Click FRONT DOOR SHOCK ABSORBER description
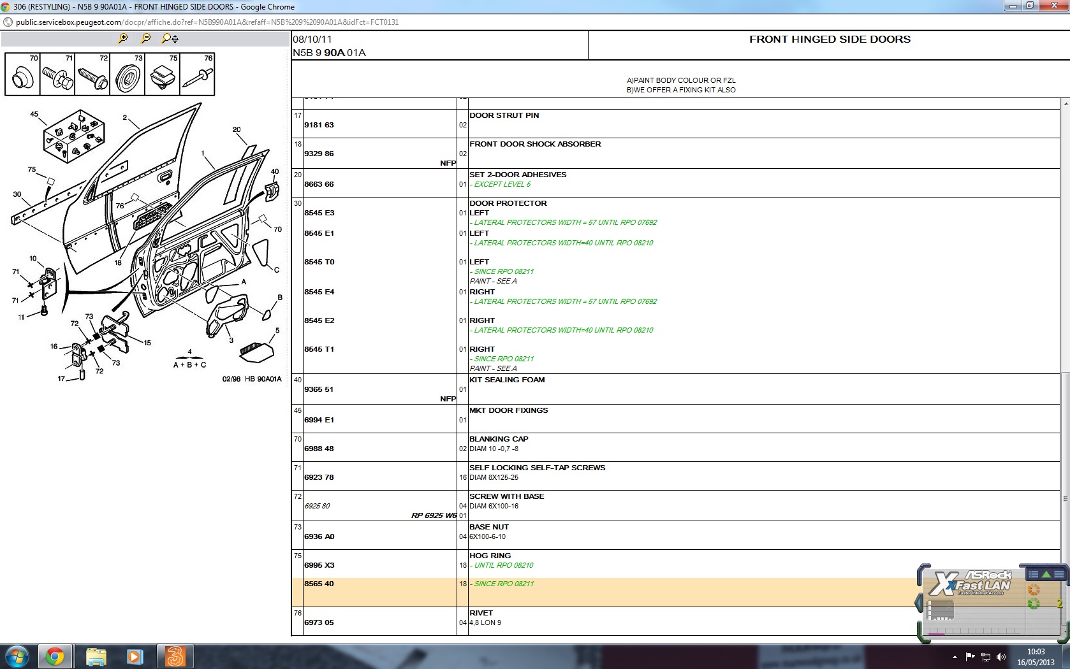The width and height of the screenshot is (1070, 669). pos(535,144)
